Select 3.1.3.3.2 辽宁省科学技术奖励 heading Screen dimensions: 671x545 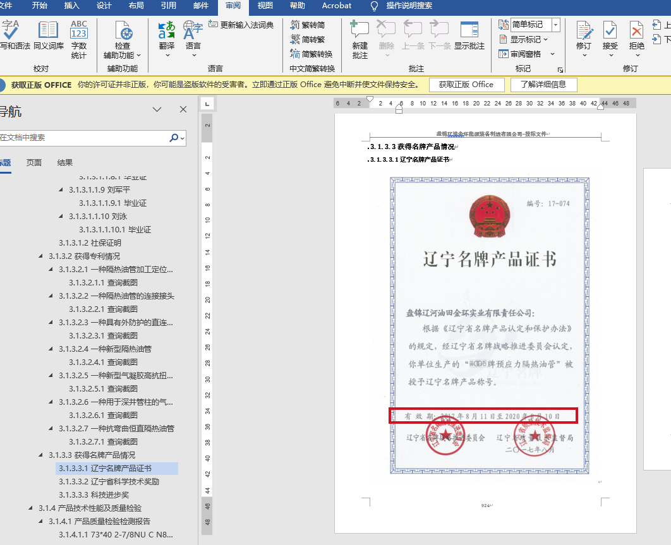point(109,482)
